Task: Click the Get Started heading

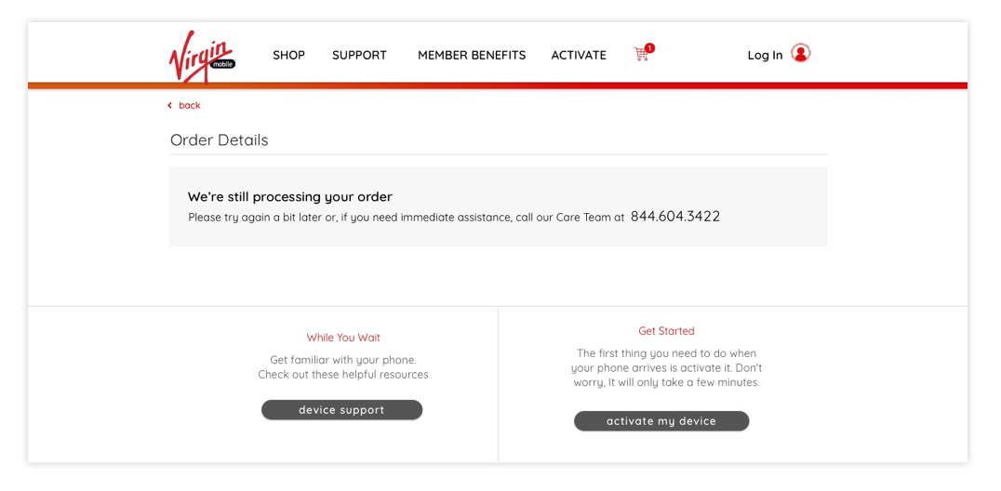Action: point(666,331)
